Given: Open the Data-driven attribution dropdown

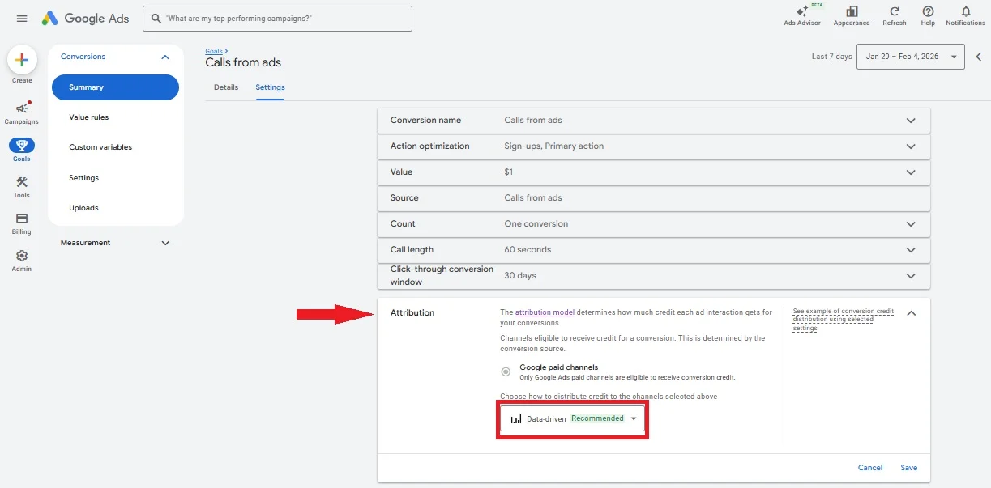Looking at the screenshot, I should tap(572, 418).
